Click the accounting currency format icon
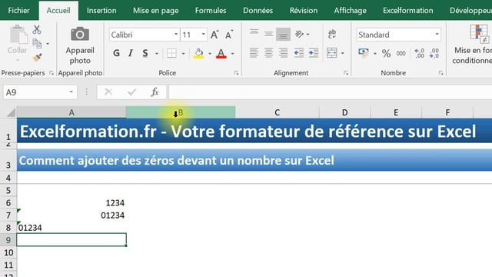This screenshot has width=492, height=277. point(364,53)
